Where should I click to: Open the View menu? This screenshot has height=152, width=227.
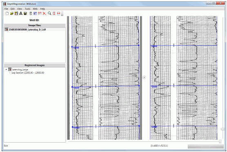(20, 9)
